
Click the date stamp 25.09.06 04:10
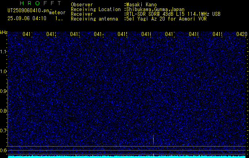[x=27, y=19]
